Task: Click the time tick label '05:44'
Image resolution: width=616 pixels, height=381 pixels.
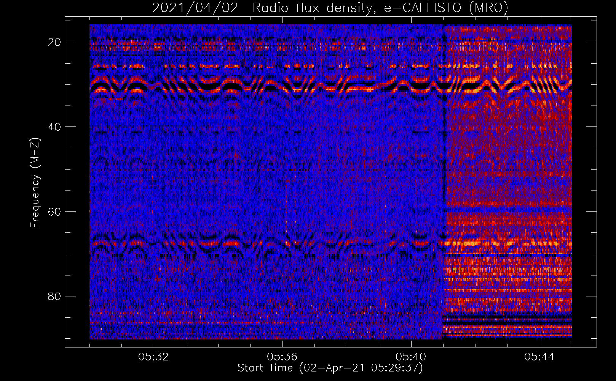Action: (539, 357)
